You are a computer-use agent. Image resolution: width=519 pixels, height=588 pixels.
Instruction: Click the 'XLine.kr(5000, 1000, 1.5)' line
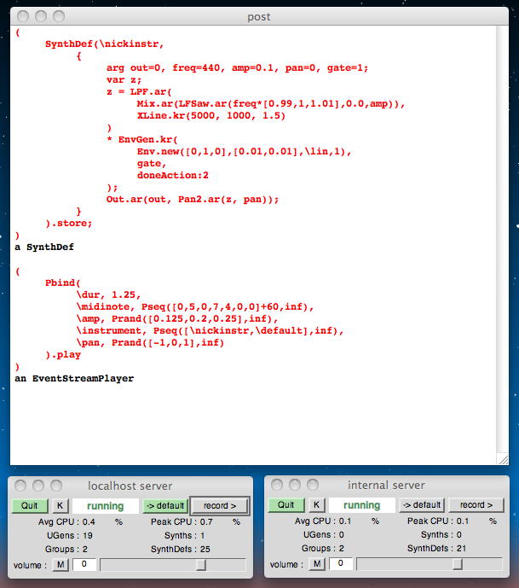211,116
